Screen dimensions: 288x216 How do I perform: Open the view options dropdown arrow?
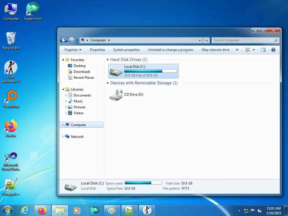tap(254, 50)
